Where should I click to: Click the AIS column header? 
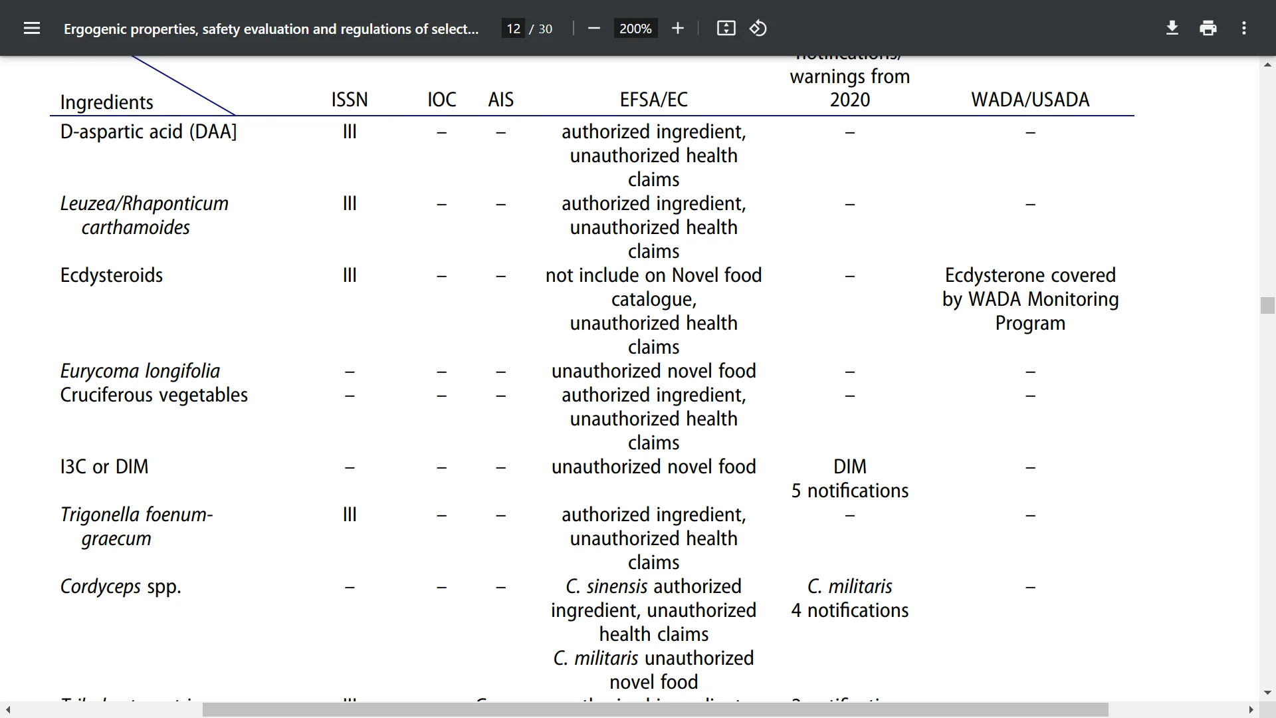500,100
